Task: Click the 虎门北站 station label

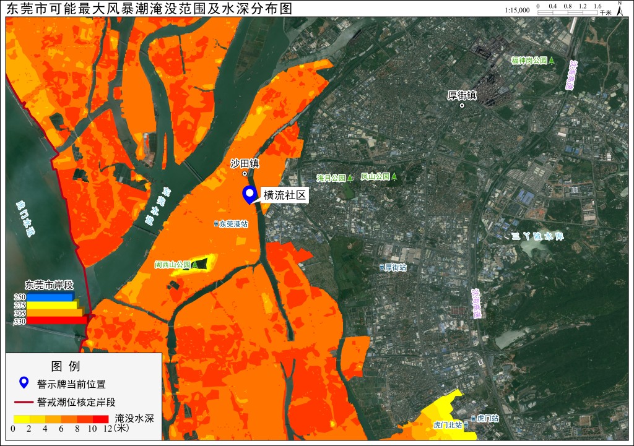Action: [x=448, y=425]
